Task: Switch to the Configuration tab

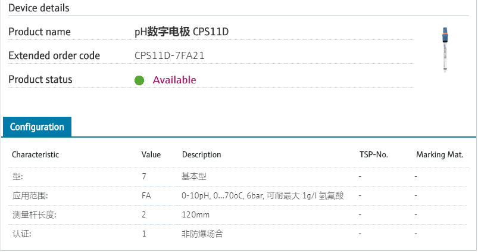Action: pos(37,127)
